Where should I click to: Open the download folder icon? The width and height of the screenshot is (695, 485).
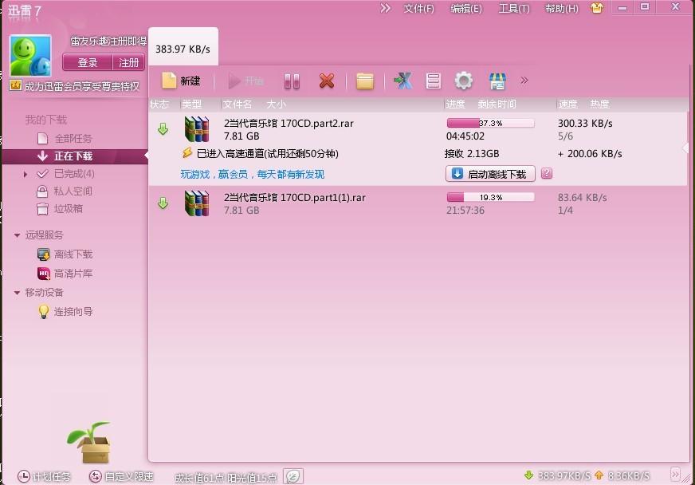[364, 81]
